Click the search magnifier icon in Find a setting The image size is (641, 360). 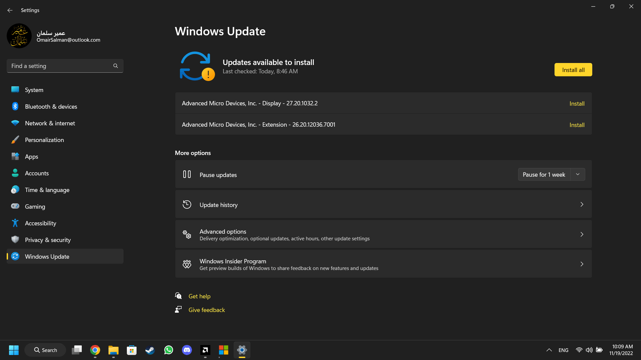[116, 66]
